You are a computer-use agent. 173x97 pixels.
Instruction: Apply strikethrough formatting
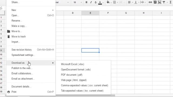tap(95, 2)
